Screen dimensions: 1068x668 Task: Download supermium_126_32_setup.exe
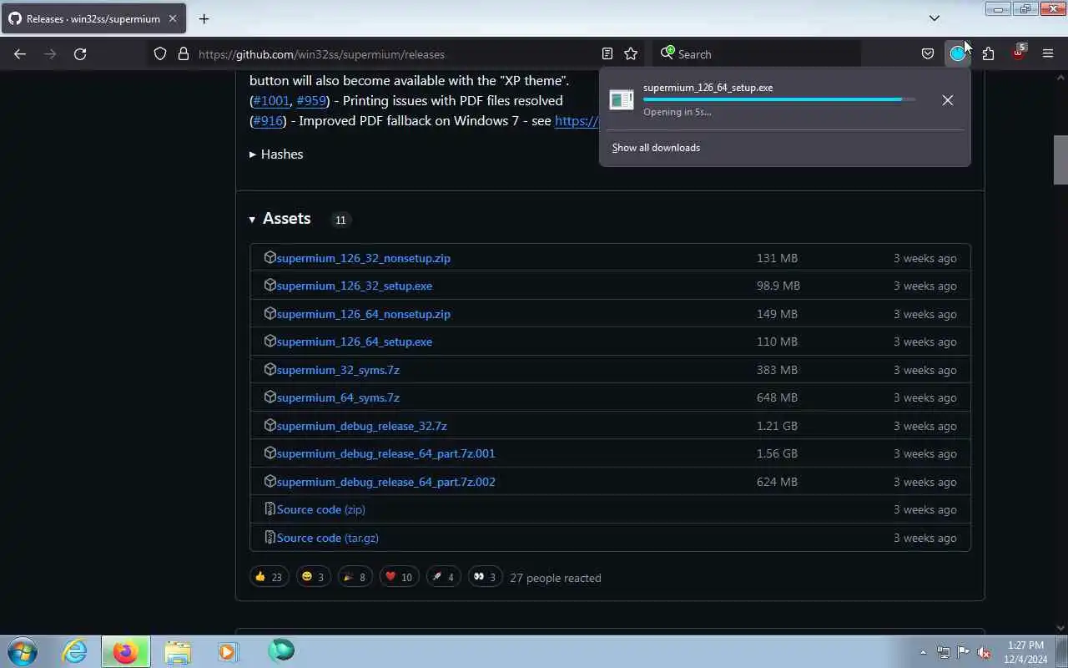[x=355, y=286]
